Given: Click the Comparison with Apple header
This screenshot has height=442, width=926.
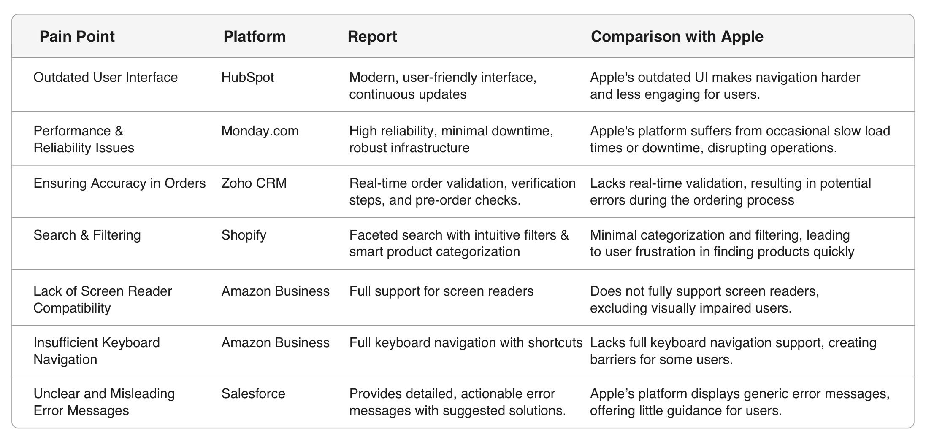Looking at the screenshot, I should (x=677, y=37).
